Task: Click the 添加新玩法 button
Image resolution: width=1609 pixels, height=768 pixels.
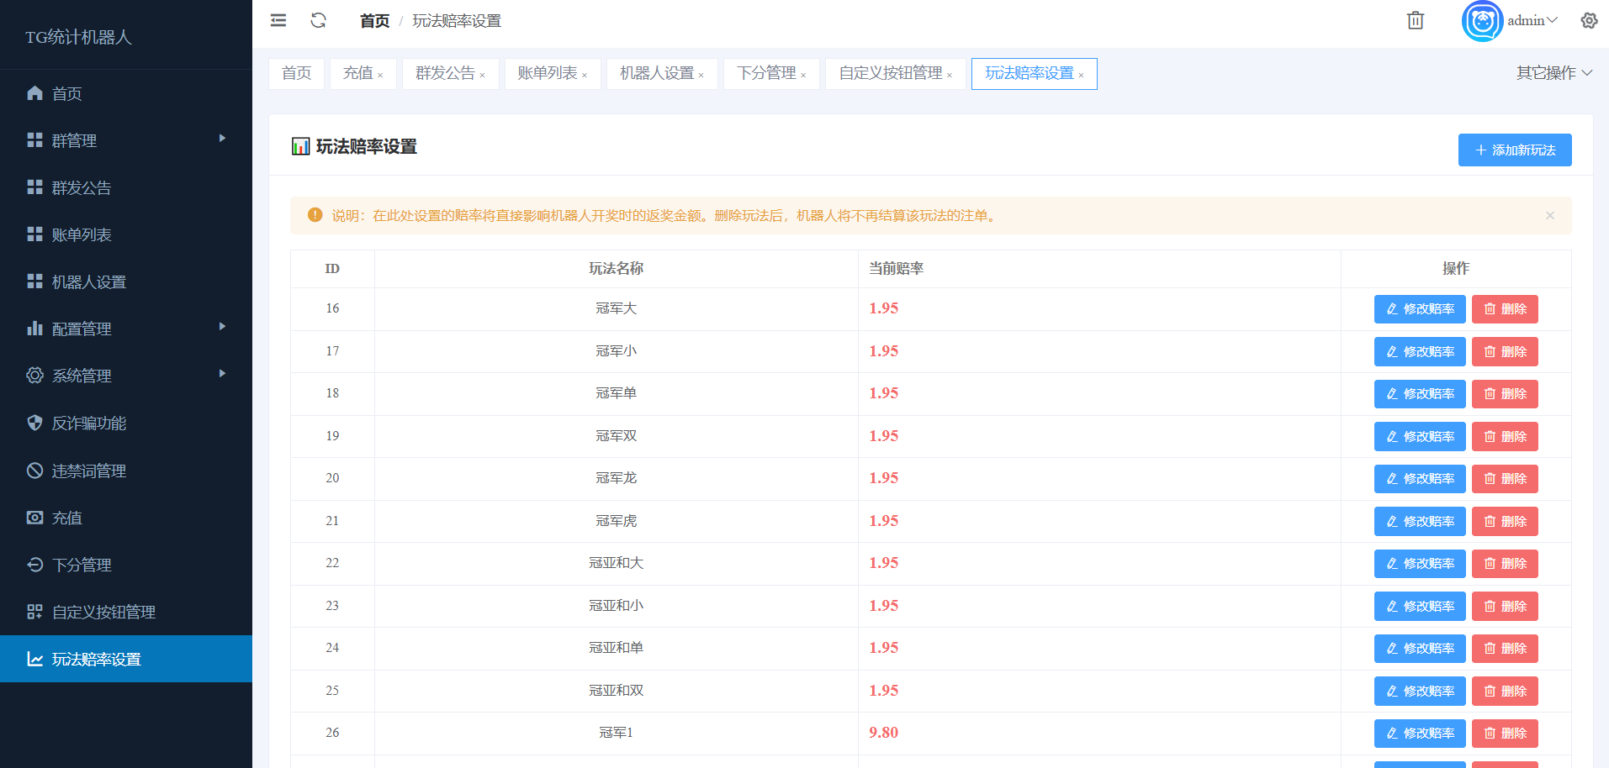Action: 1514,150
